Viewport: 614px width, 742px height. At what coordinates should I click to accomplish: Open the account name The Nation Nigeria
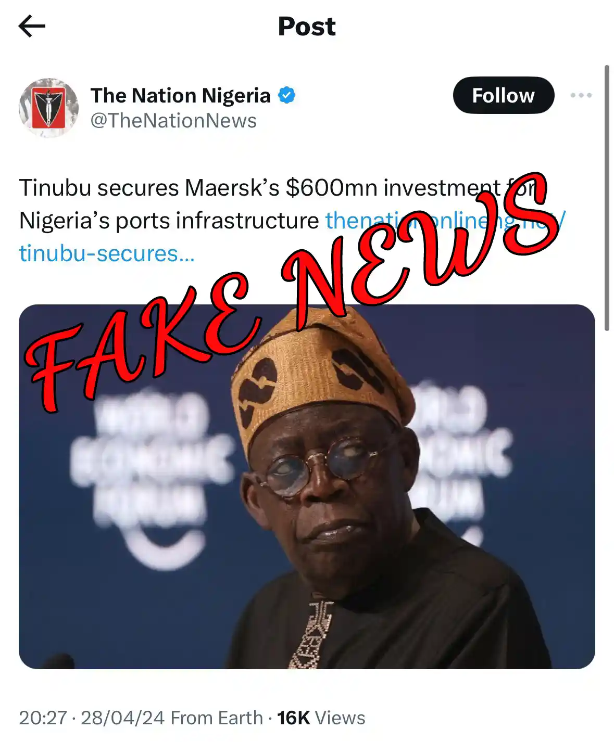click(180, 96)
